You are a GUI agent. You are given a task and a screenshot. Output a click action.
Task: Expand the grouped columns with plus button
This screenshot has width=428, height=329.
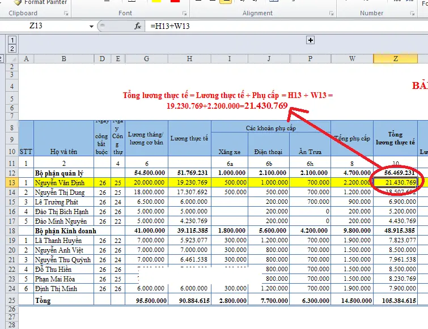coord(310,40)
